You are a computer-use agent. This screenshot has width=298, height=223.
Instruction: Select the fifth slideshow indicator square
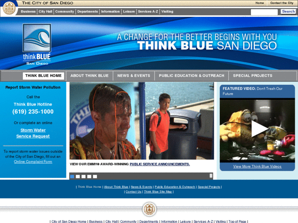[95, 176]
